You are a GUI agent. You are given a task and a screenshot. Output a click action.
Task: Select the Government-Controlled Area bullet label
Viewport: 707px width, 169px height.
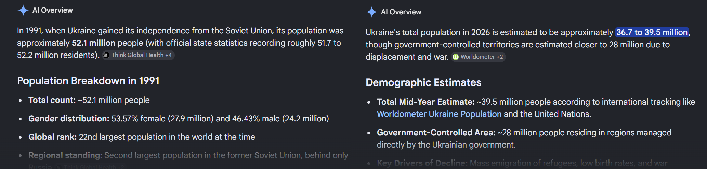[436, 133]
